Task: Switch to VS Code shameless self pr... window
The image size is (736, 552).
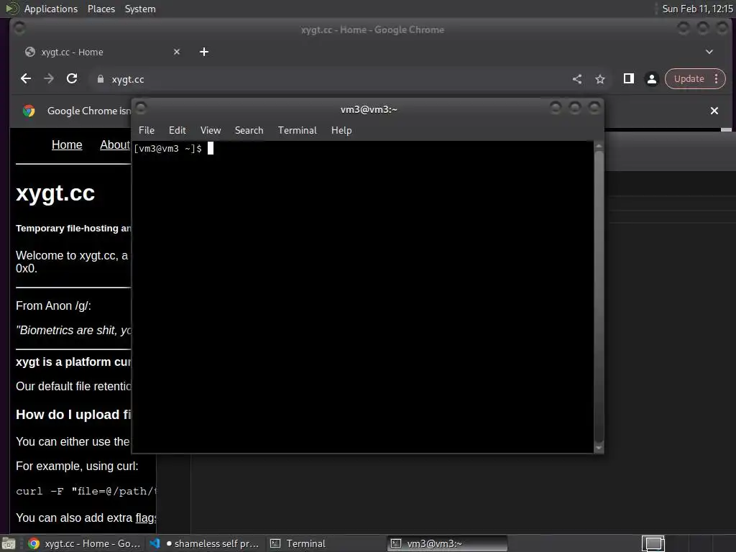Action: pyautogui.click(x=205, y=543)
